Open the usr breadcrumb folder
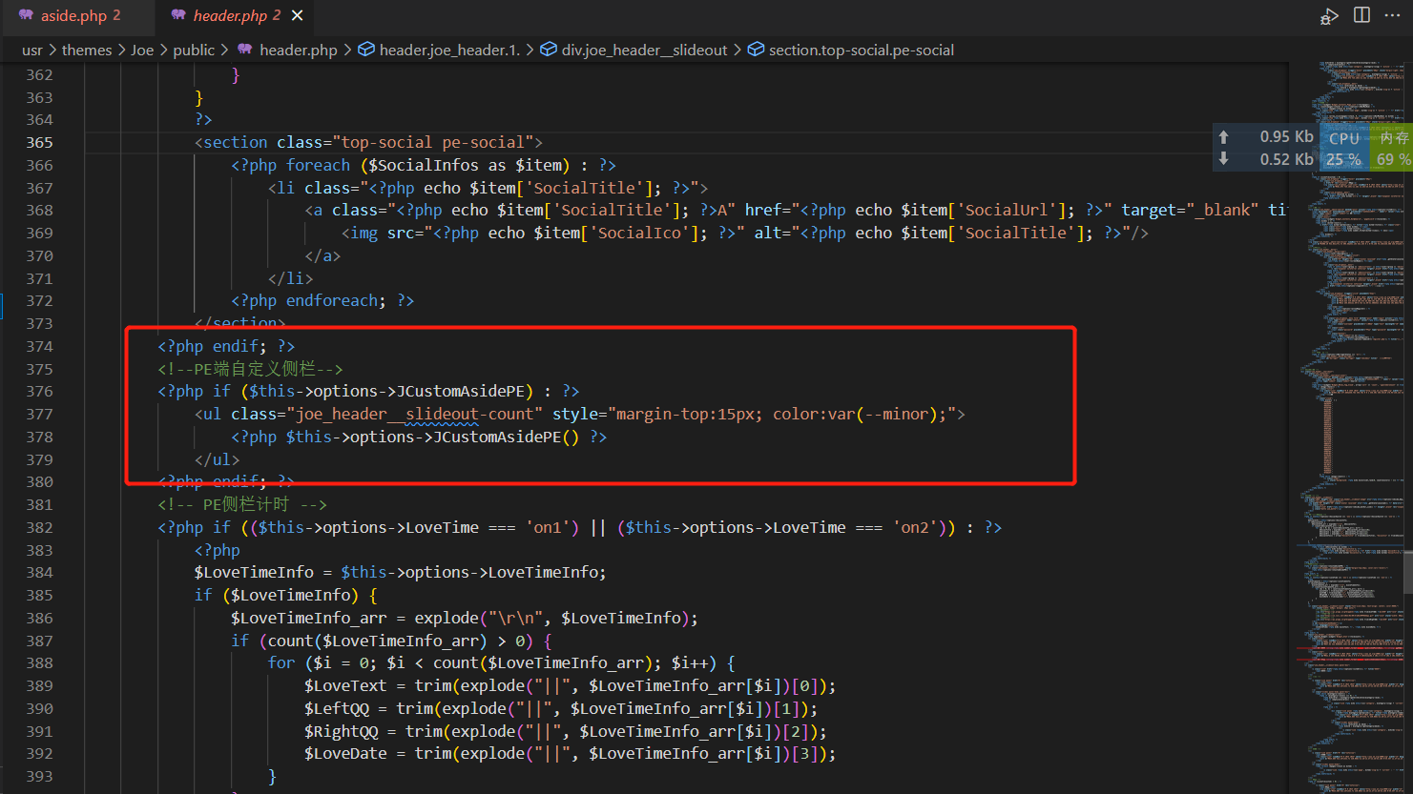1413x794 pixels. [31, 50]
